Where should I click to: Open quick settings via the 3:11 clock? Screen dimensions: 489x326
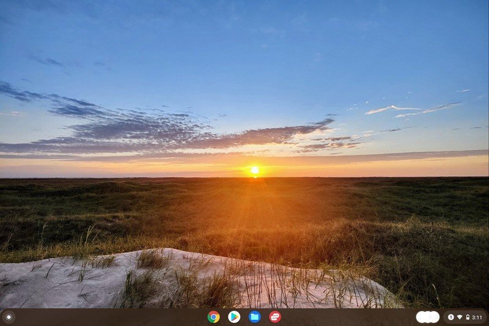tap(477, 317)
